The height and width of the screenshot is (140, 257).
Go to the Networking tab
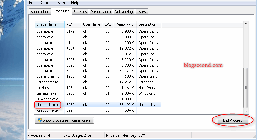(x=124, y=12)
